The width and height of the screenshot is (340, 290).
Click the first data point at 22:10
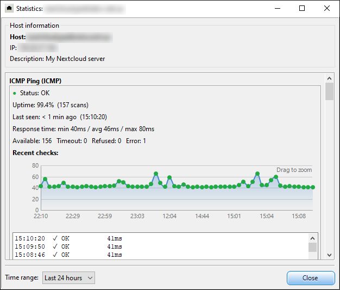[41, 186]
